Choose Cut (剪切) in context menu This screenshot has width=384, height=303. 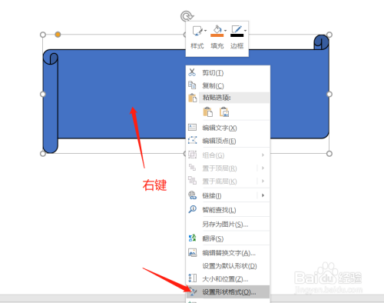228,73
